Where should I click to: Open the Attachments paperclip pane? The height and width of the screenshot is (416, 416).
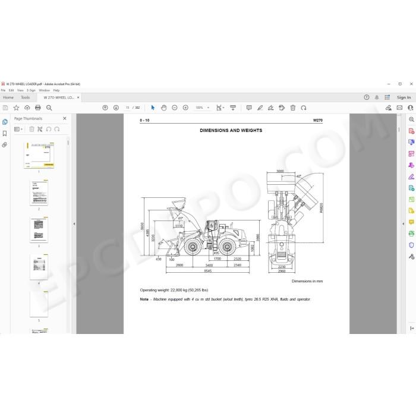(5, 144)
